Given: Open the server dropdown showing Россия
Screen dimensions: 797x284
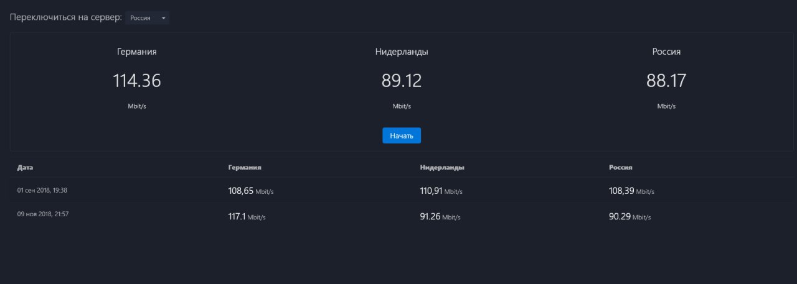Looking at the screenshot, I should [x=147, y=18].
